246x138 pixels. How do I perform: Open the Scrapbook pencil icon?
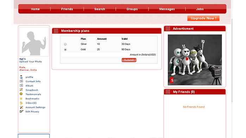click(21, 90)
